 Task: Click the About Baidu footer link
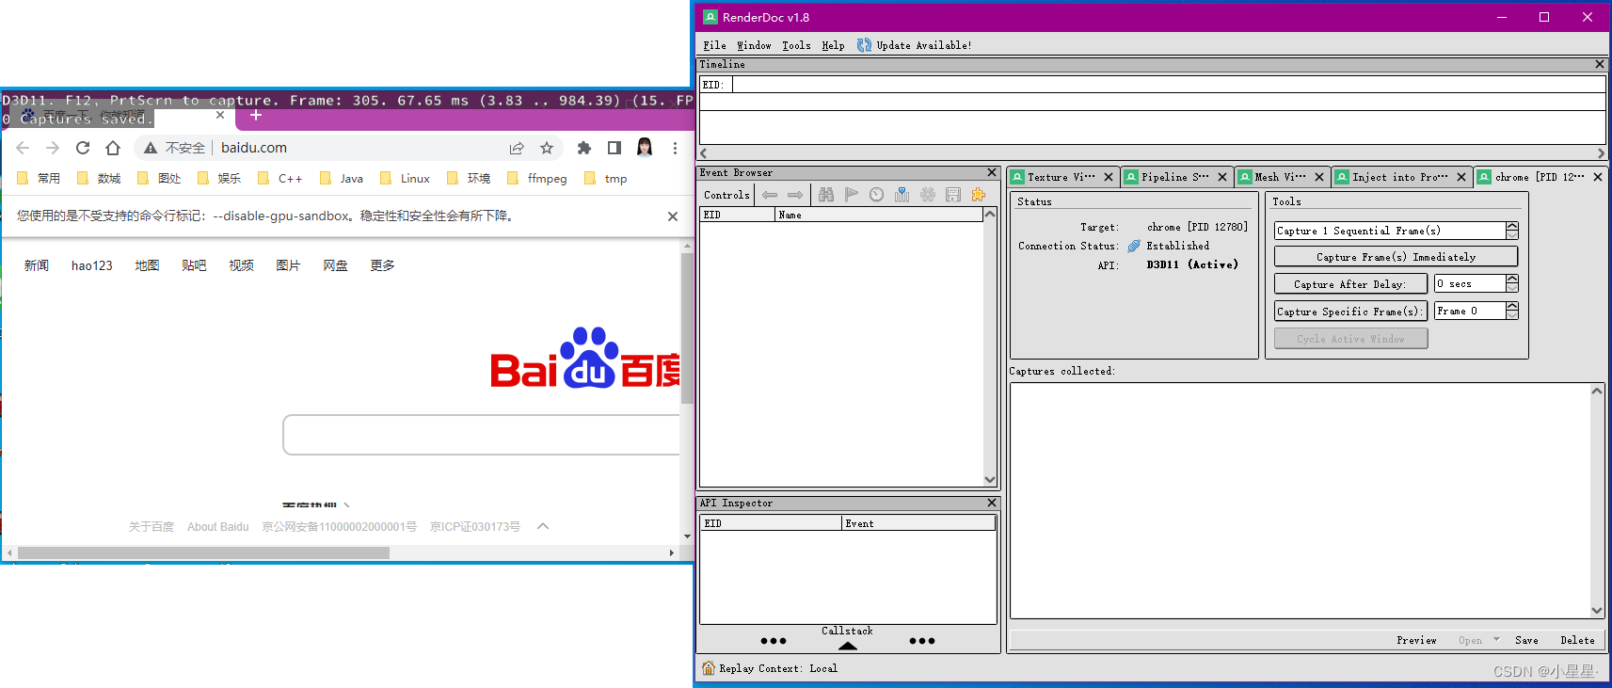pyautogui.click(x=218, y=527)
